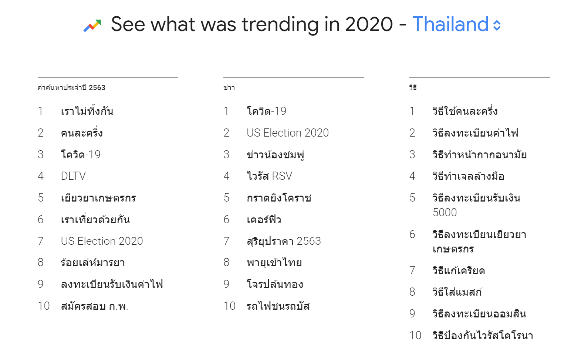This screenshot has width=571, height=344.
Task: Click the สุริยุปราคา 2563 news entry
Action: point(284,241)
